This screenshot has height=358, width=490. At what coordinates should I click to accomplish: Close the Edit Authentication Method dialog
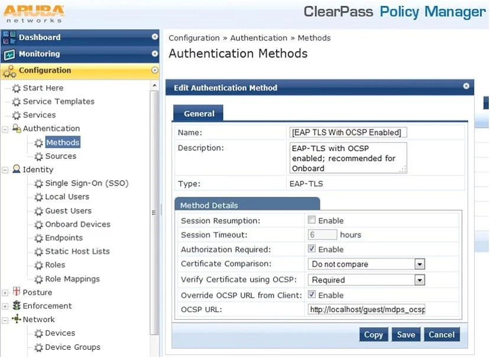pos(466,86)
